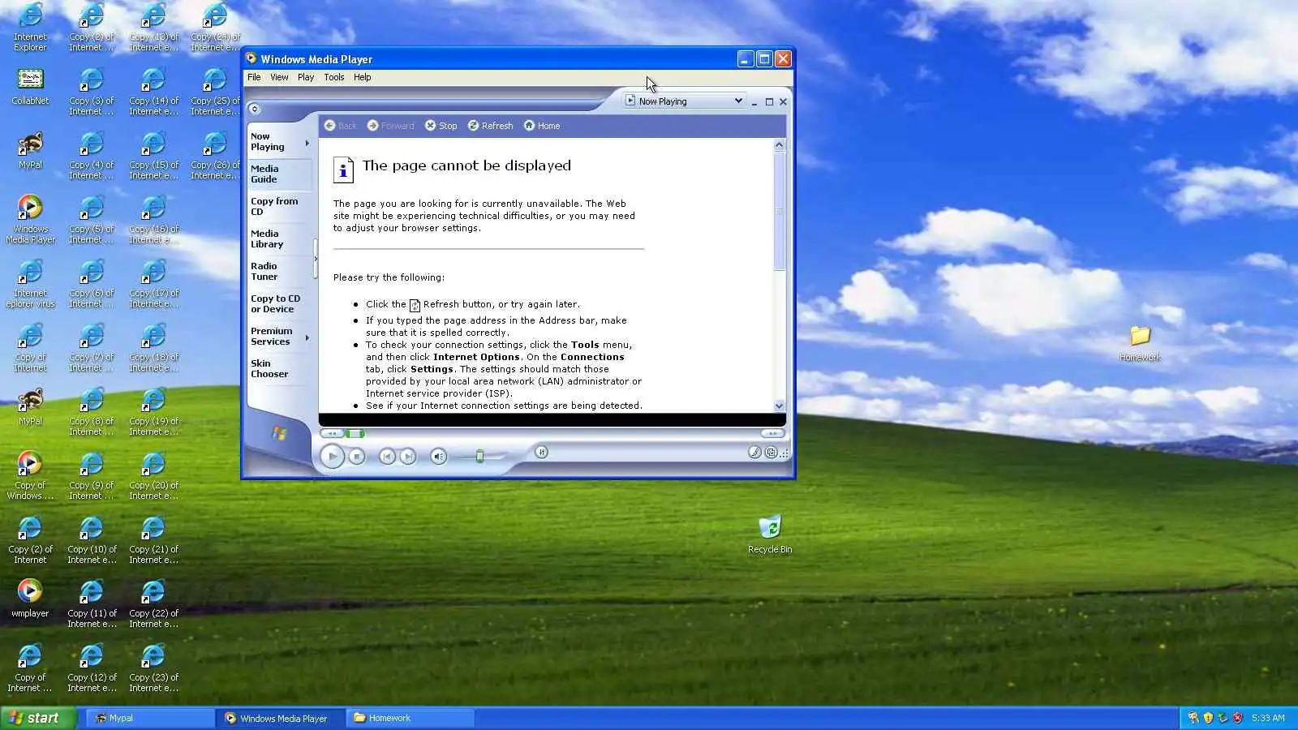Select the Windows Media Player desktop shortcut
Screen dimensions: 1298x730
click(x=30, y=219)
